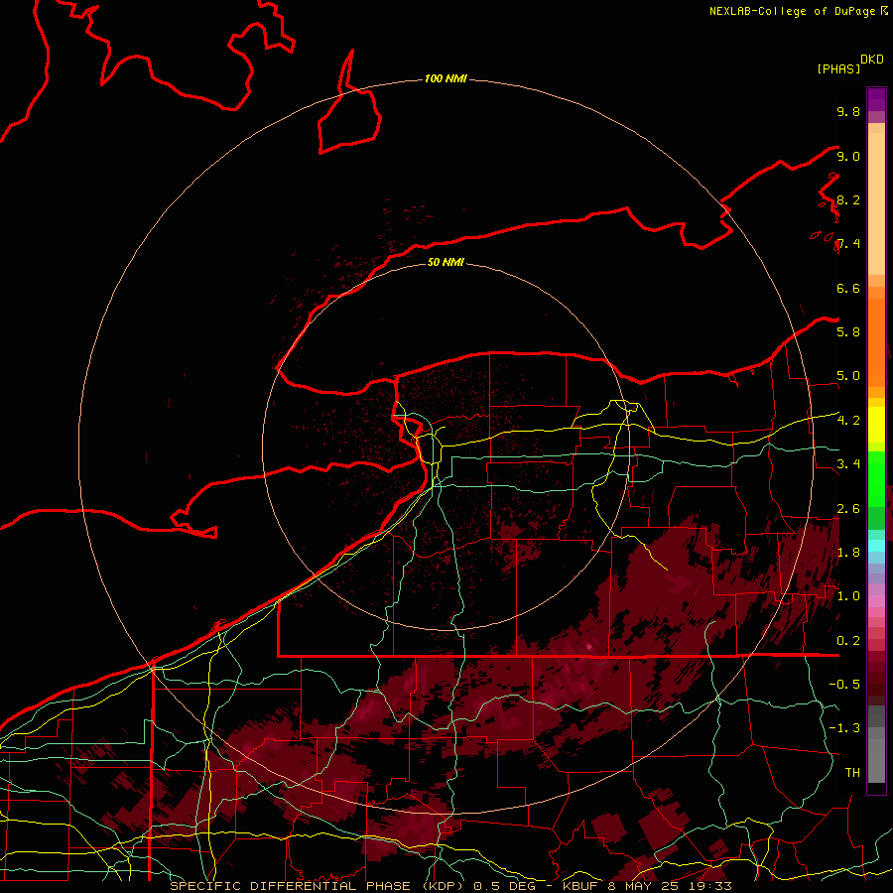Click the NEXLAB-College of DuPage label

[x=793, y=11]
